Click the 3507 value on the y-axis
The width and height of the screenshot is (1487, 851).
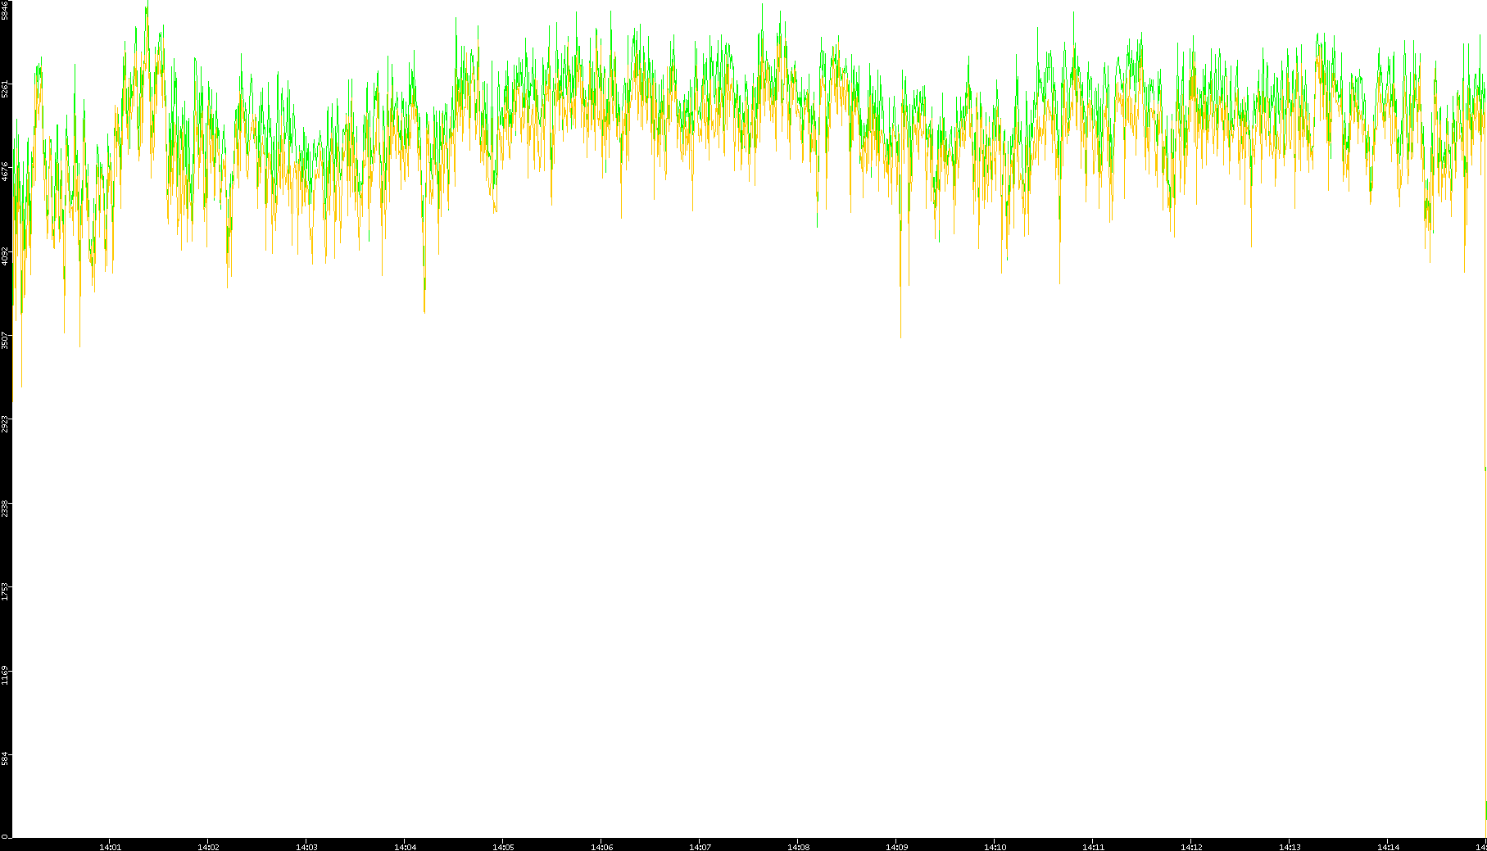pos(5,340)
